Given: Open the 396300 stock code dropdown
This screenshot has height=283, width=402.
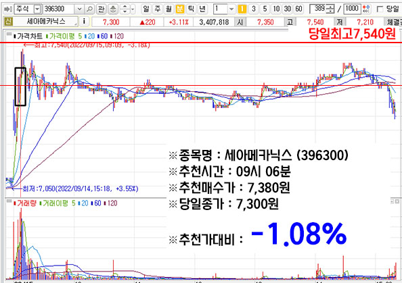Looking at the screenshot, I should tap(79, 9).
